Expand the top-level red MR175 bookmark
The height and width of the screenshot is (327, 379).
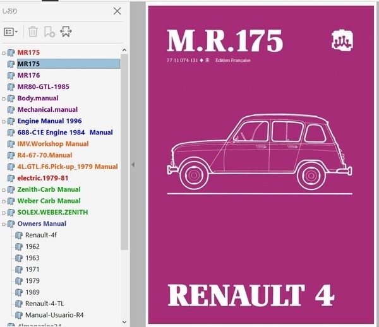(x=4, y=53)
